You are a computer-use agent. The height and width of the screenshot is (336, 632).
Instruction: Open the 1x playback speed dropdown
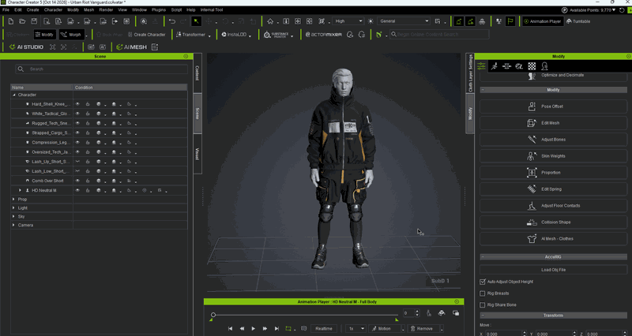(355, 329)
